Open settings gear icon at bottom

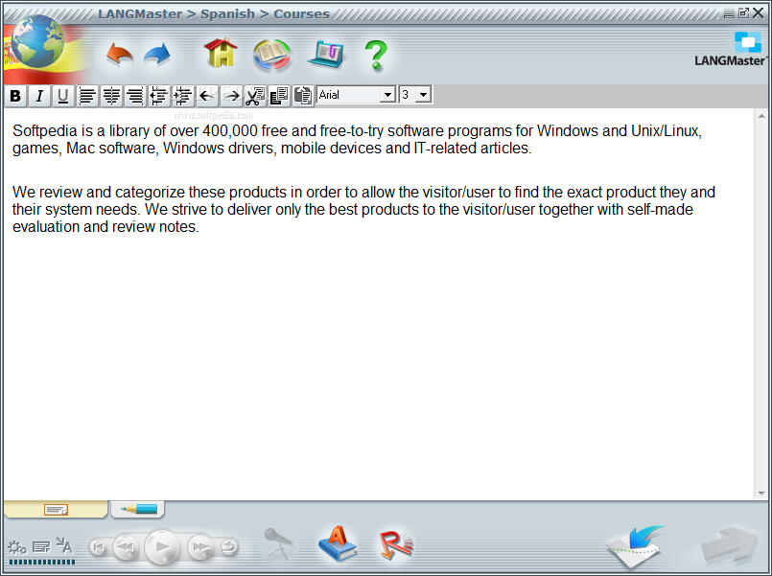click(16, 547)
